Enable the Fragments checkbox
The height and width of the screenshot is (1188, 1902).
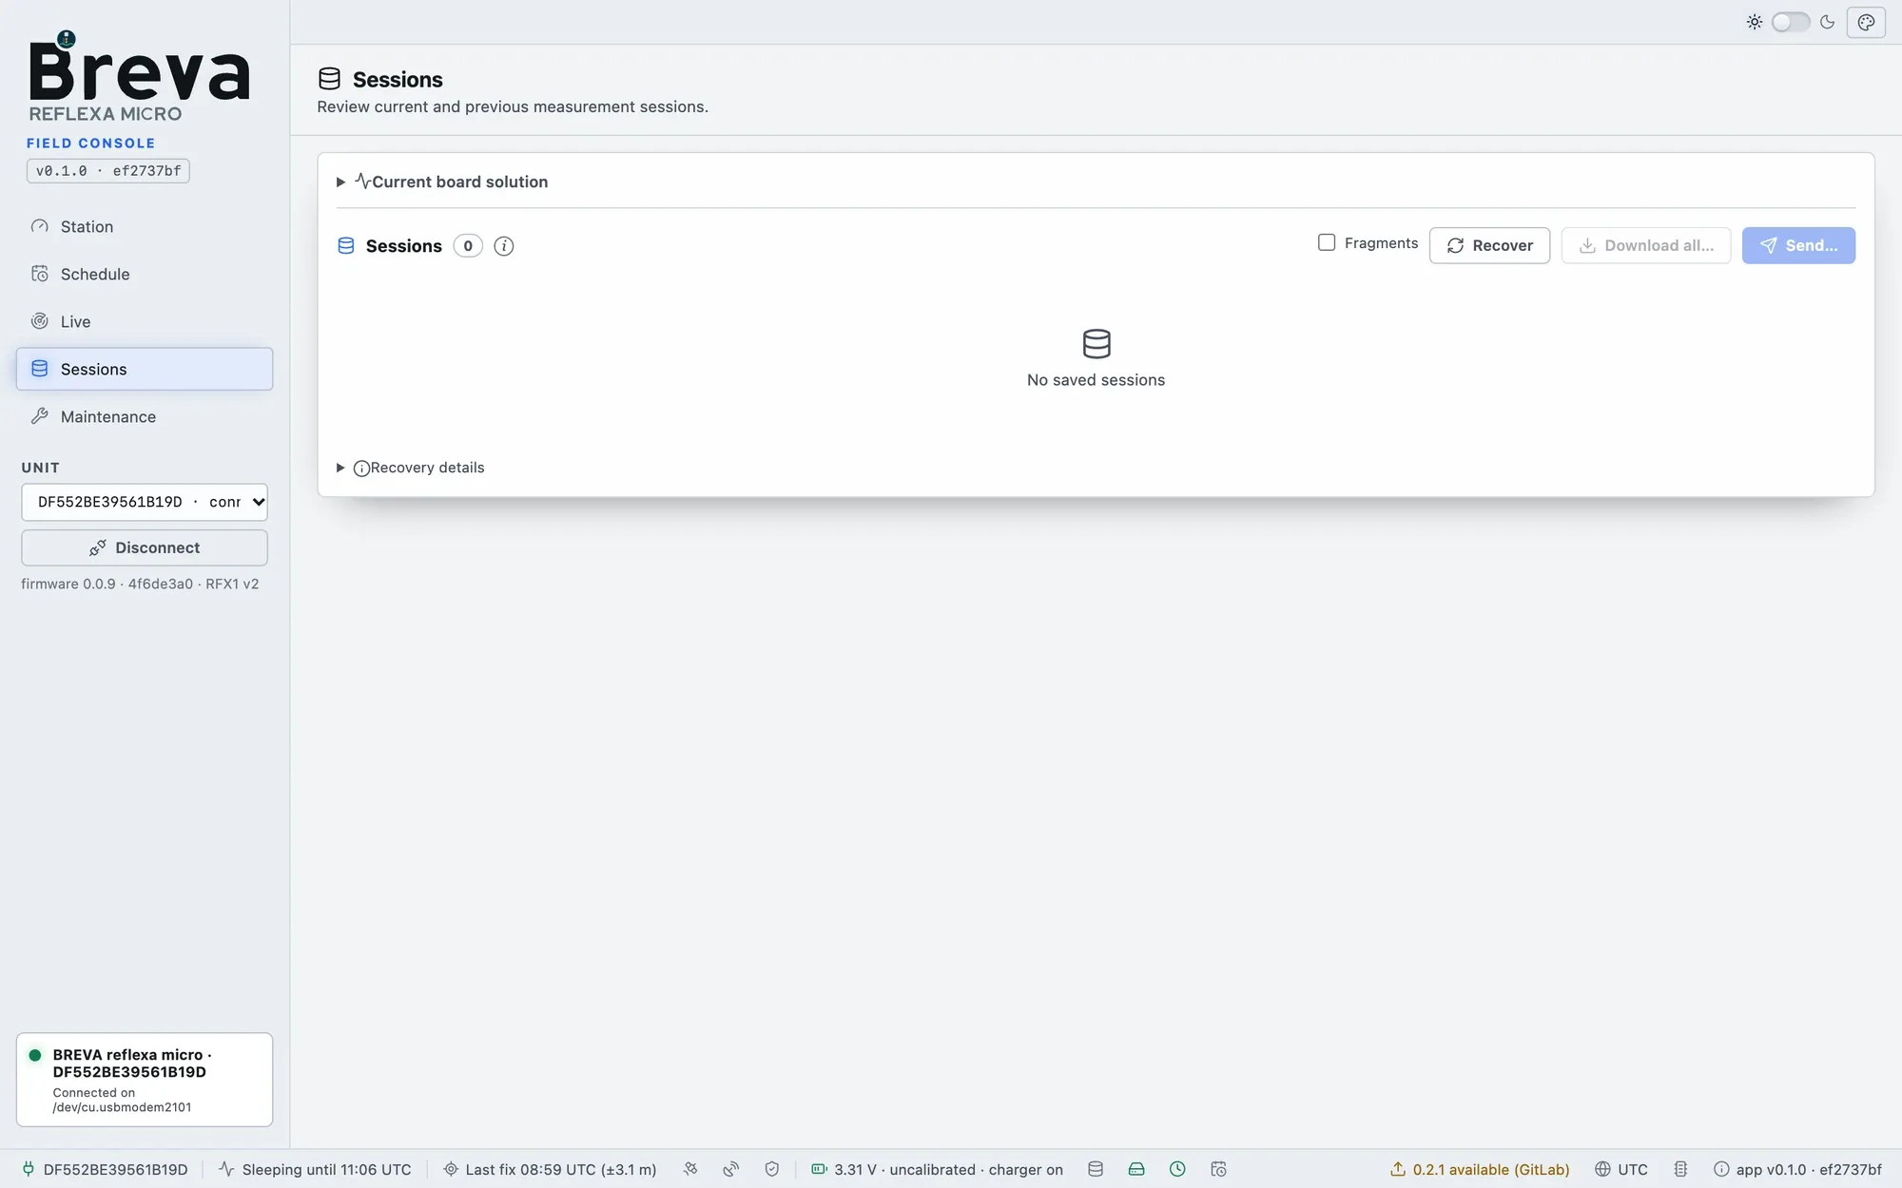click(1327, 243)
